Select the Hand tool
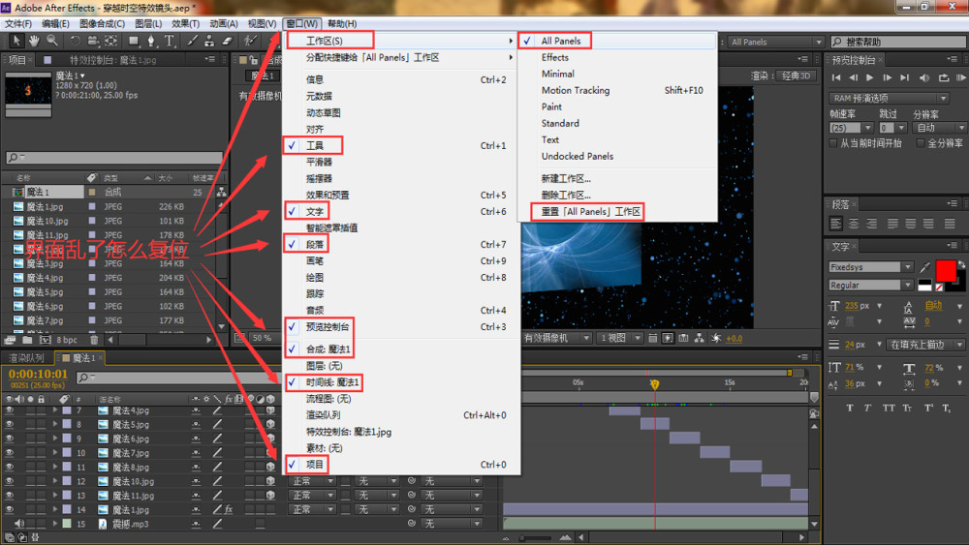Screen dimensions: 969x545 [x=33, y=41]
